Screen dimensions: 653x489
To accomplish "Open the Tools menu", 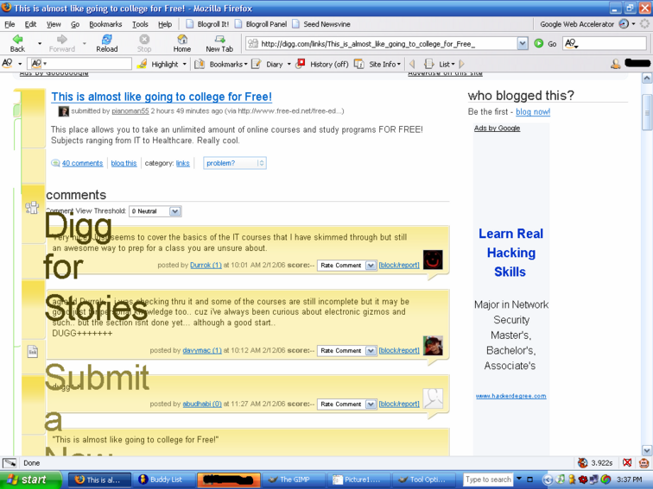I will click(x=140, y=24).
